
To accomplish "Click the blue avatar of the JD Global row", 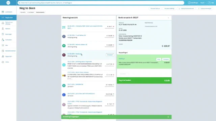I will [x=64, y=95].
